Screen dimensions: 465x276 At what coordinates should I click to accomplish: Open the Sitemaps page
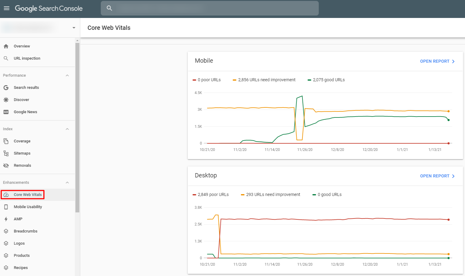coord(22,153)
